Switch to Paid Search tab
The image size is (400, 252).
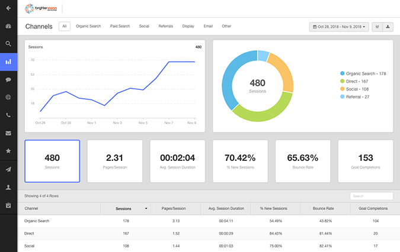click(120, 26)
